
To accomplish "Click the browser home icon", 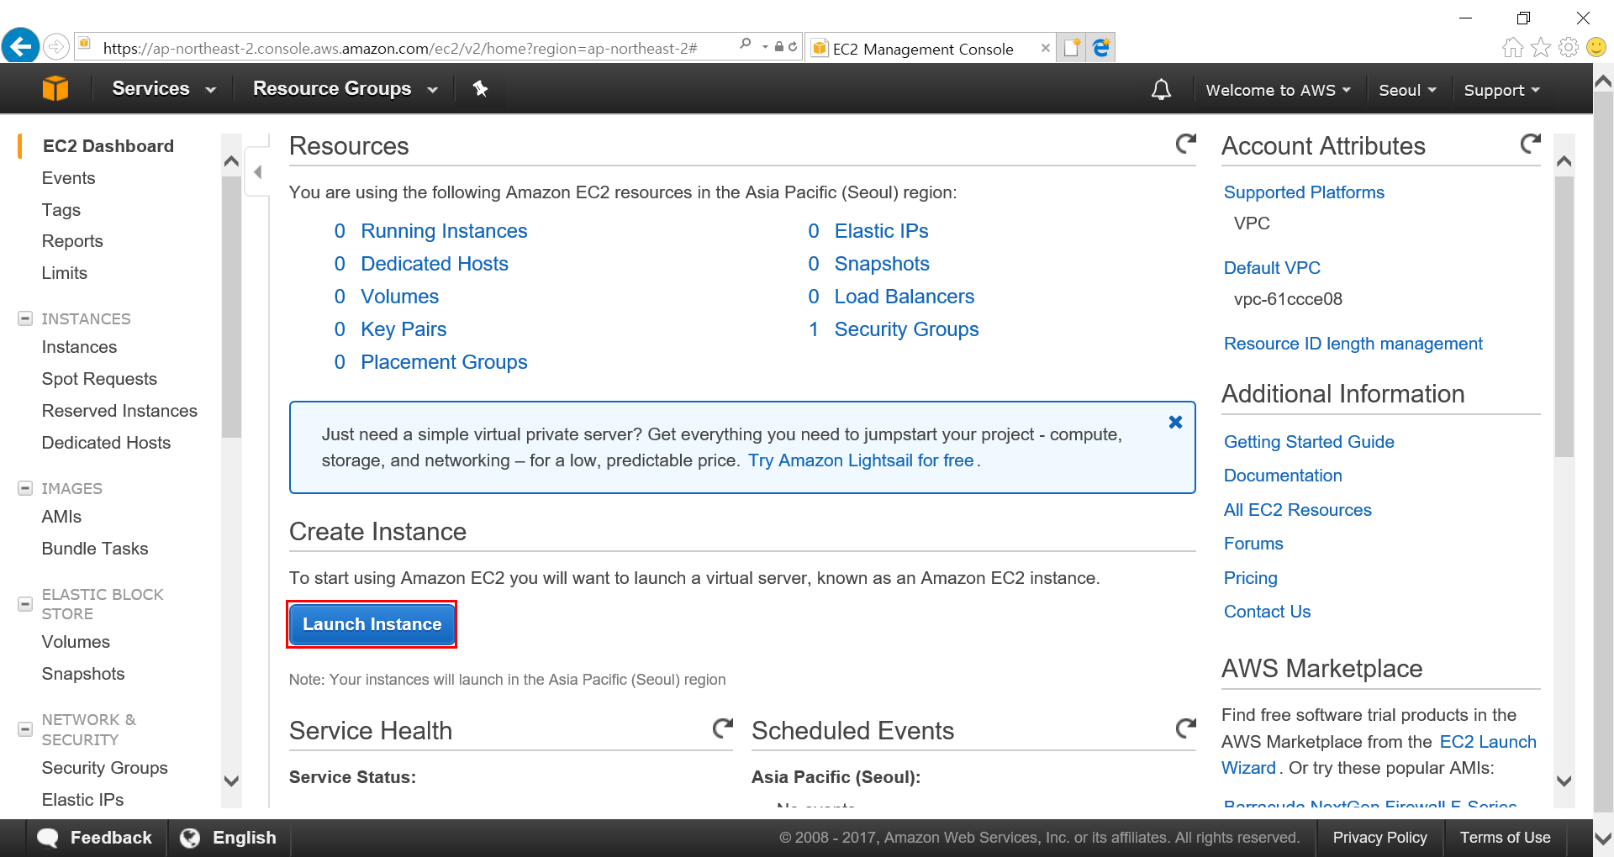I will 1512,47.
